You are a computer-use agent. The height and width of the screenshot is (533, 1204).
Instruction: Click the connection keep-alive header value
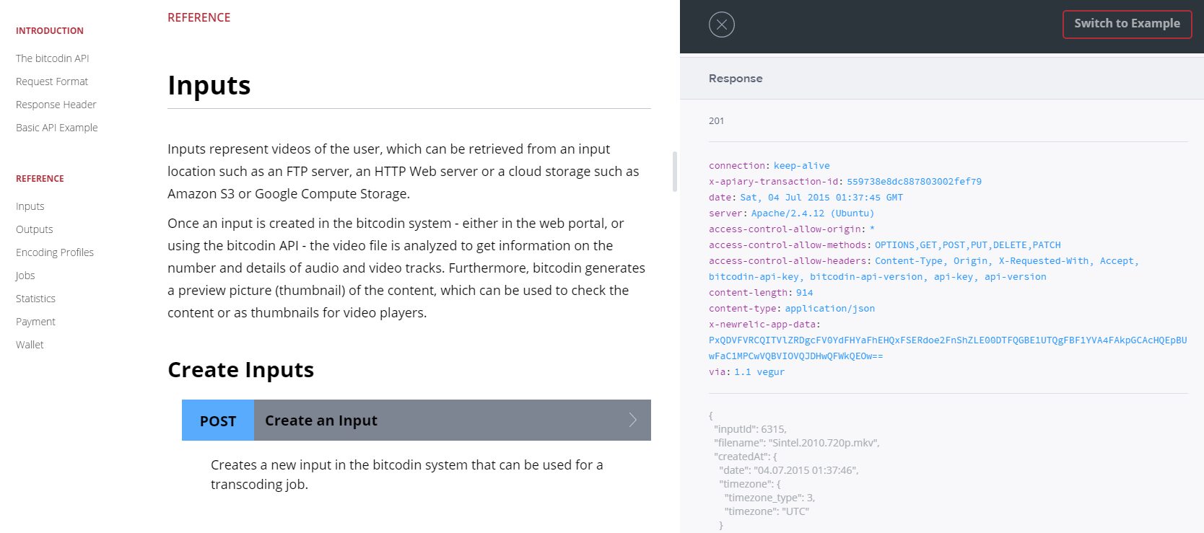click(x=802, y=166)
